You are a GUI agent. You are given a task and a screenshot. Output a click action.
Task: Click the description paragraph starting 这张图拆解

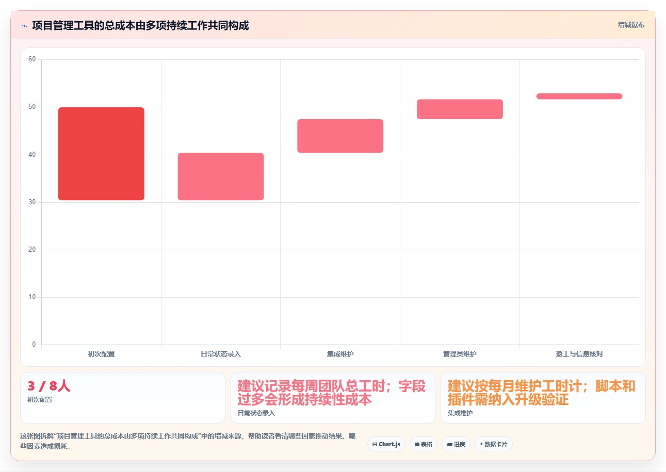coord(188,441)
